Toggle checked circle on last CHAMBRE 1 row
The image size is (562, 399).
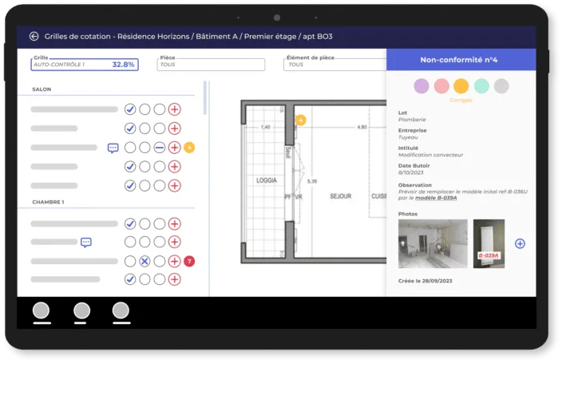coord(130,279)
